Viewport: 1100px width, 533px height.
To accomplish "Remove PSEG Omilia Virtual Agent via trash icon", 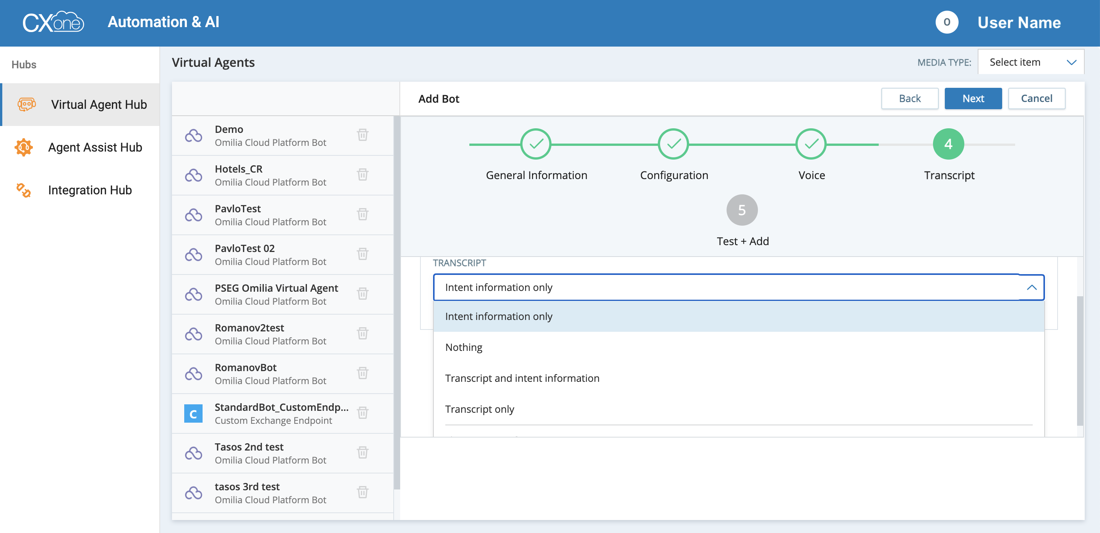I will [363, 294].
